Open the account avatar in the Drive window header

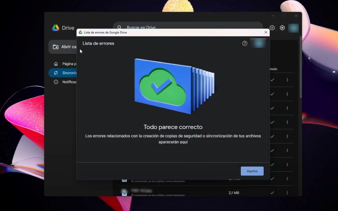click(293, 28)
